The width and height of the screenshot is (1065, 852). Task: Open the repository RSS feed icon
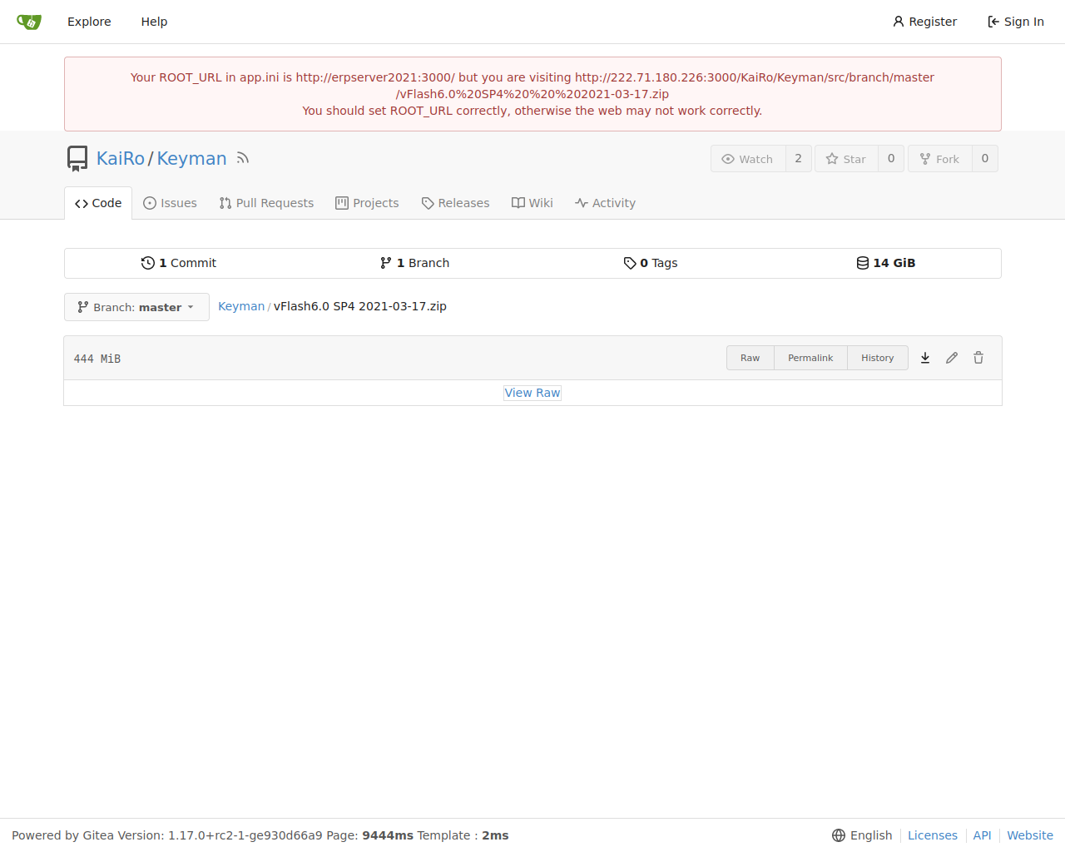pos(243,158)
